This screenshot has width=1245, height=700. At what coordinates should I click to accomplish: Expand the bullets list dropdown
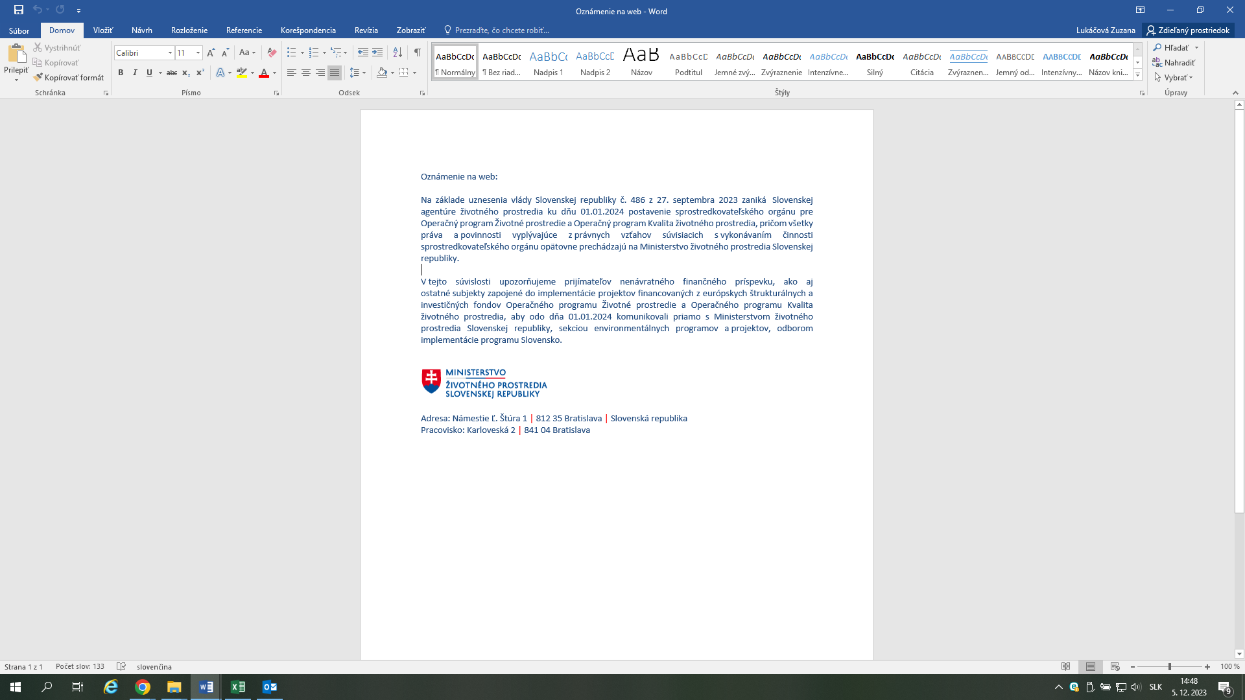302,52
